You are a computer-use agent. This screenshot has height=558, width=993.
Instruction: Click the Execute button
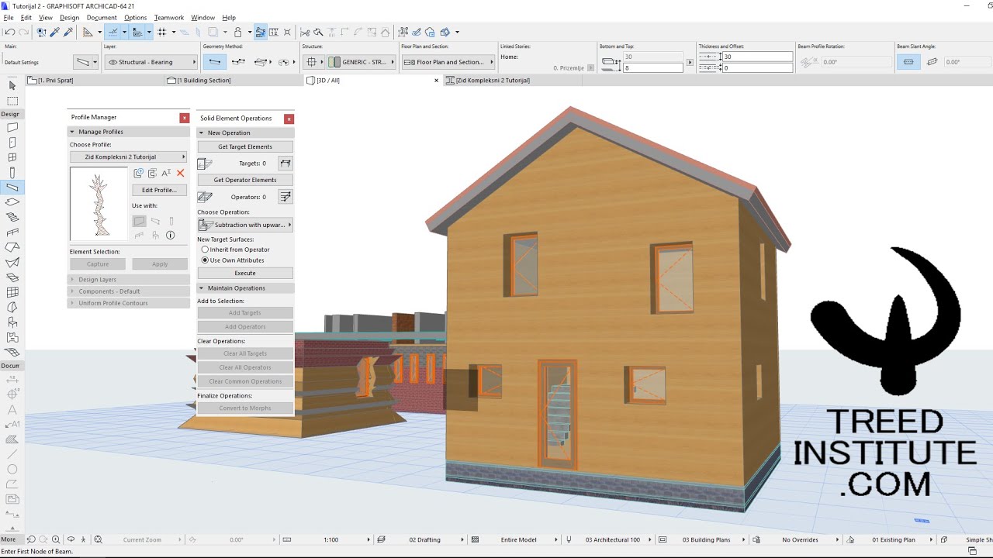point(245,273)
